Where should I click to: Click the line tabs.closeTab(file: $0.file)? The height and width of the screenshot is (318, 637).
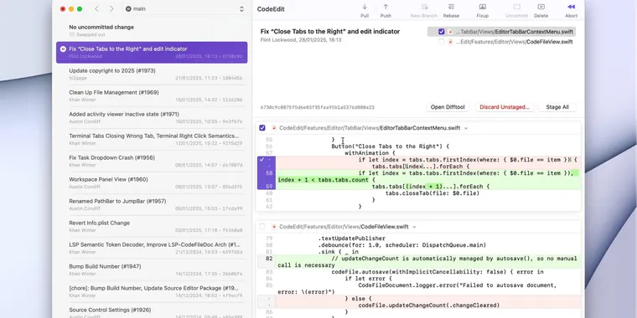click(432, 193)
